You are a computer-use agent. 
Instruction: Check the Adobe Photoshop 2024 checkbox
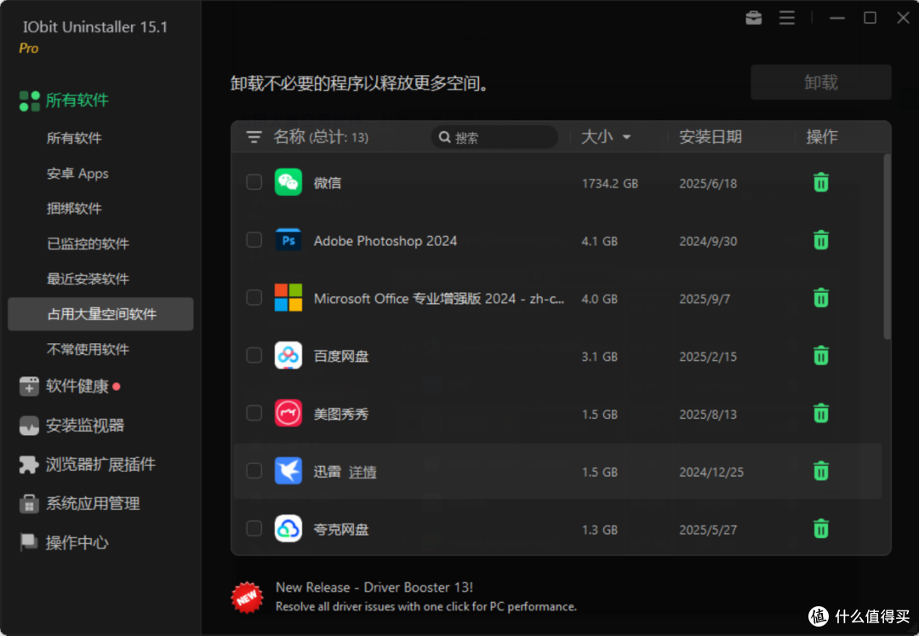254,240
